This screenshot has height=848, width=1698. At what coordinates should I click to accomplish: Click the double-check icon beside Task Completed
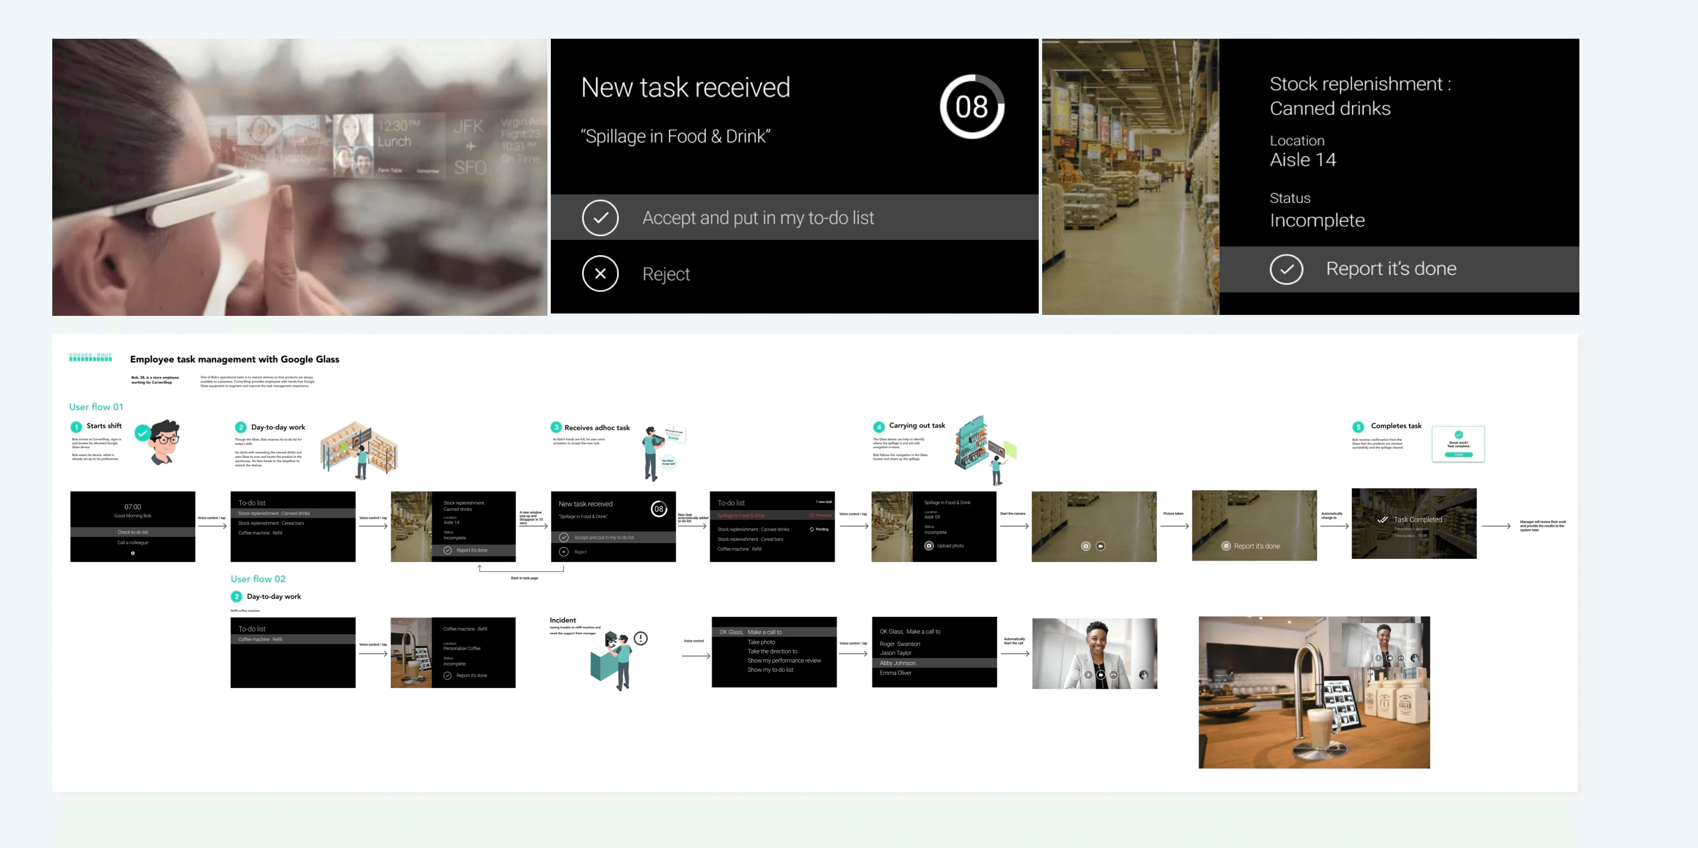click(1382, 520)
